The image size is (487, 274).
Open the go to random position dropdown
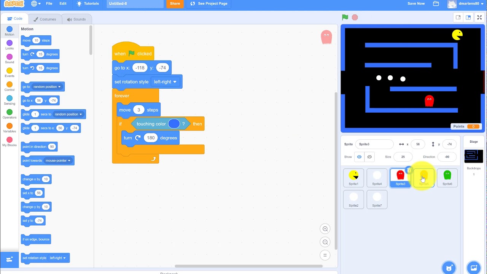click(x=47, y=87)
